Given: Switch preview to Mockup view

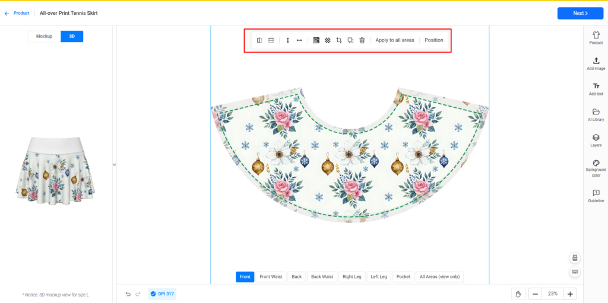Looking at the screenshot, I should point(44,36).
